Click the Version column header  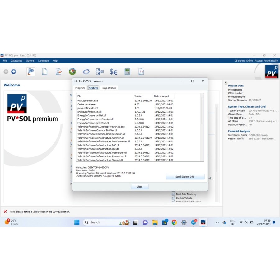(x=143, y=96)
